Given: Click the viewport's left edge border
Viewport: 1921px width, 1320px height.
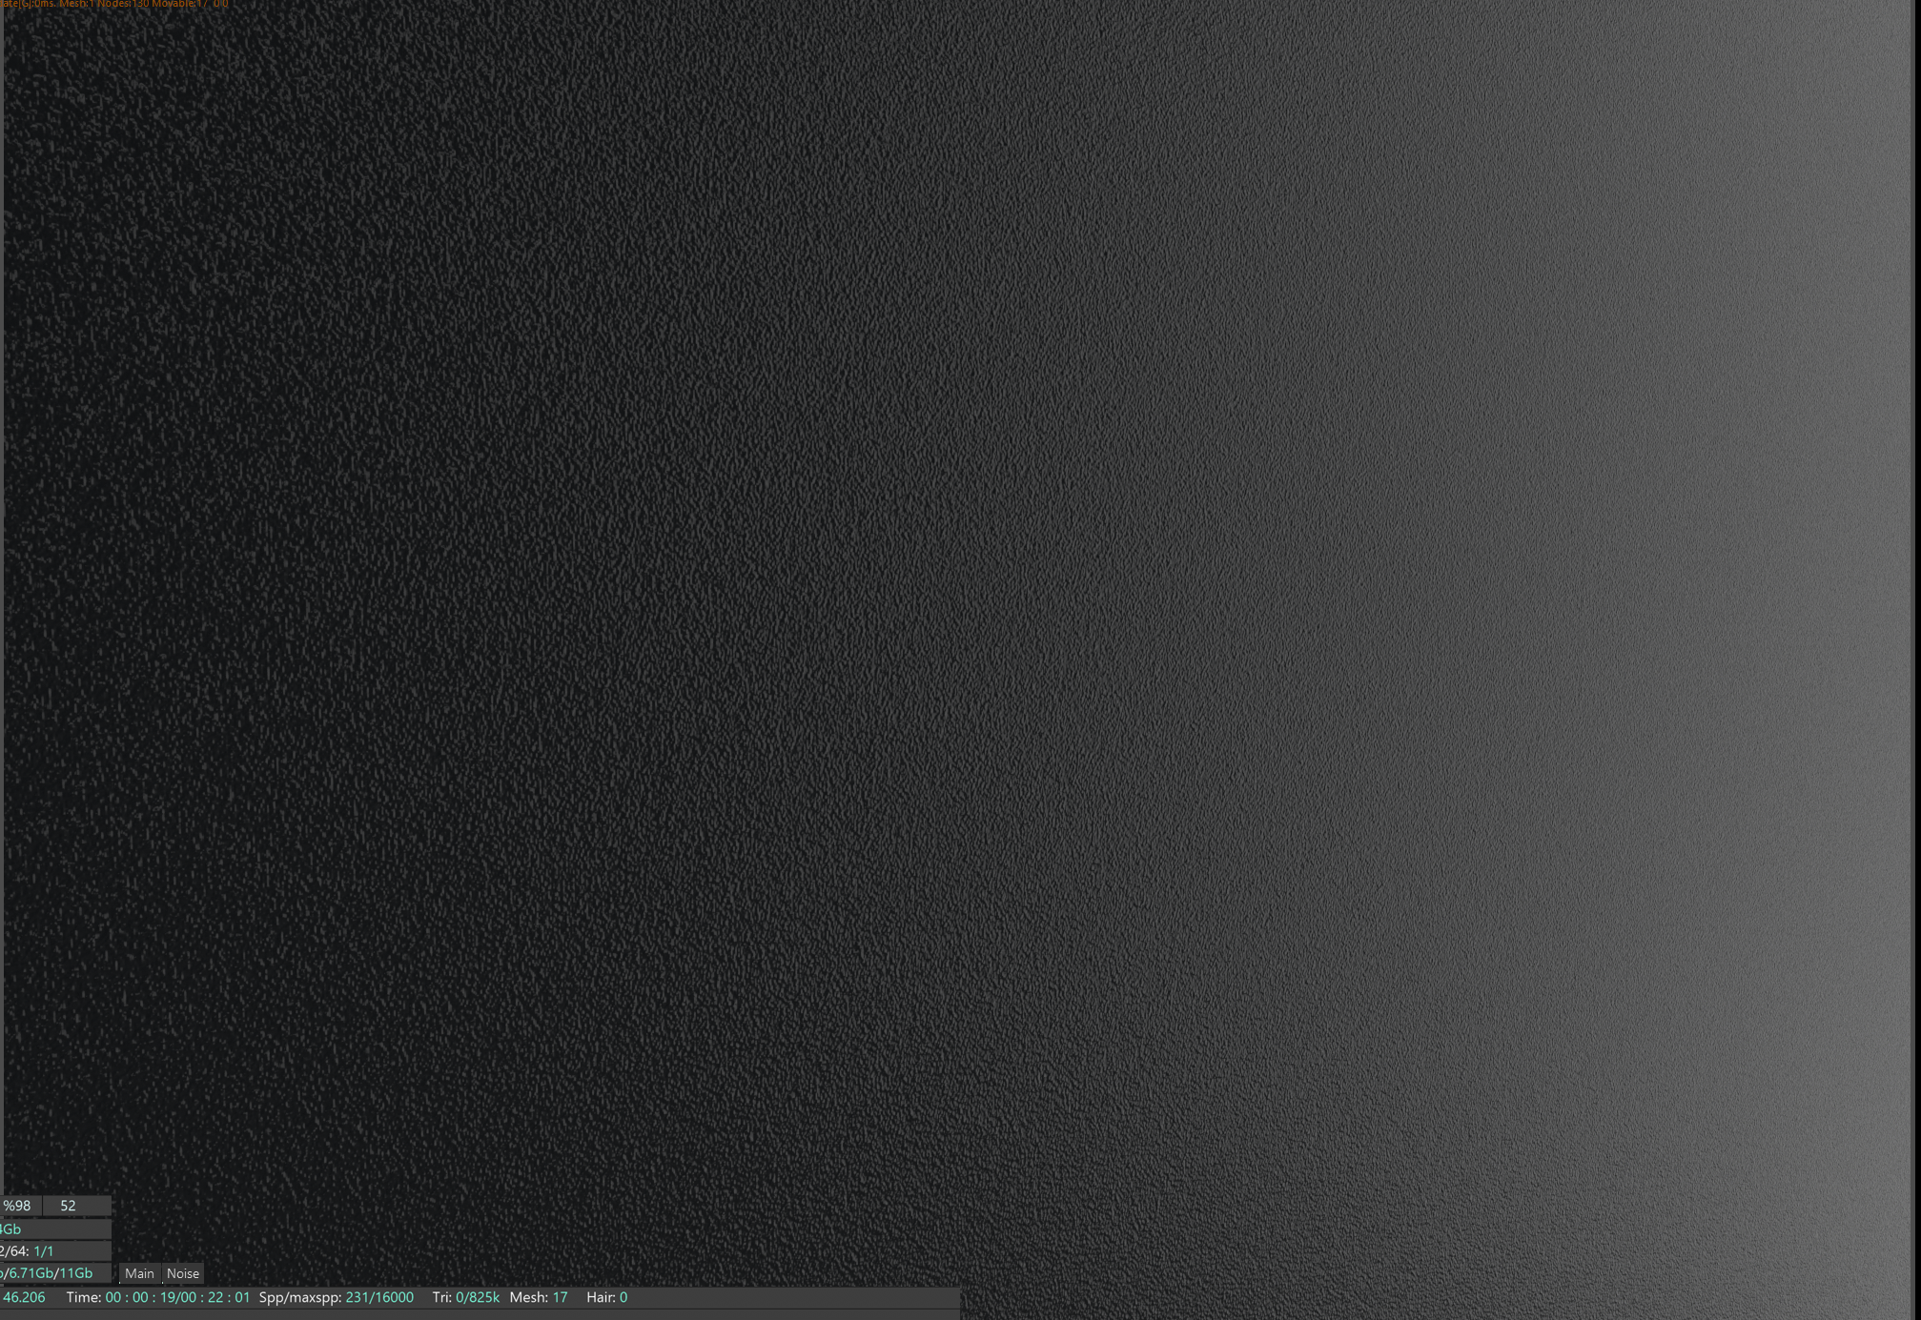Looking at the screenshot, I should (2, 572).
